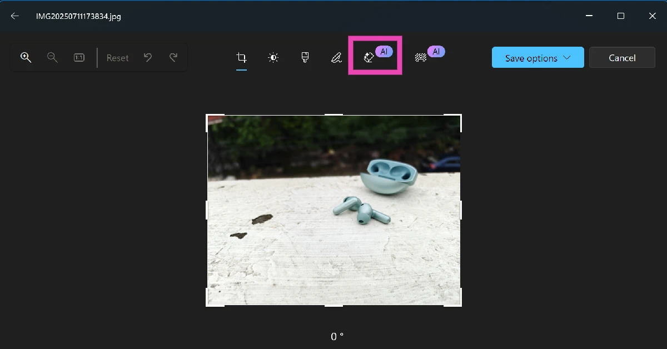Select the Markup pen tool
Screen dimensions: 667x349
pos(336,58)
